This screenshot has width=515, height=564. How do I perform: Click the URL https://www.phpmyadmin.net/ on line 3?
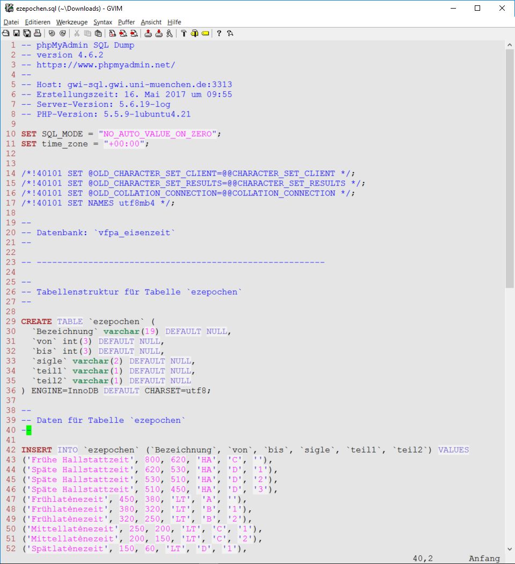(106, 65)
